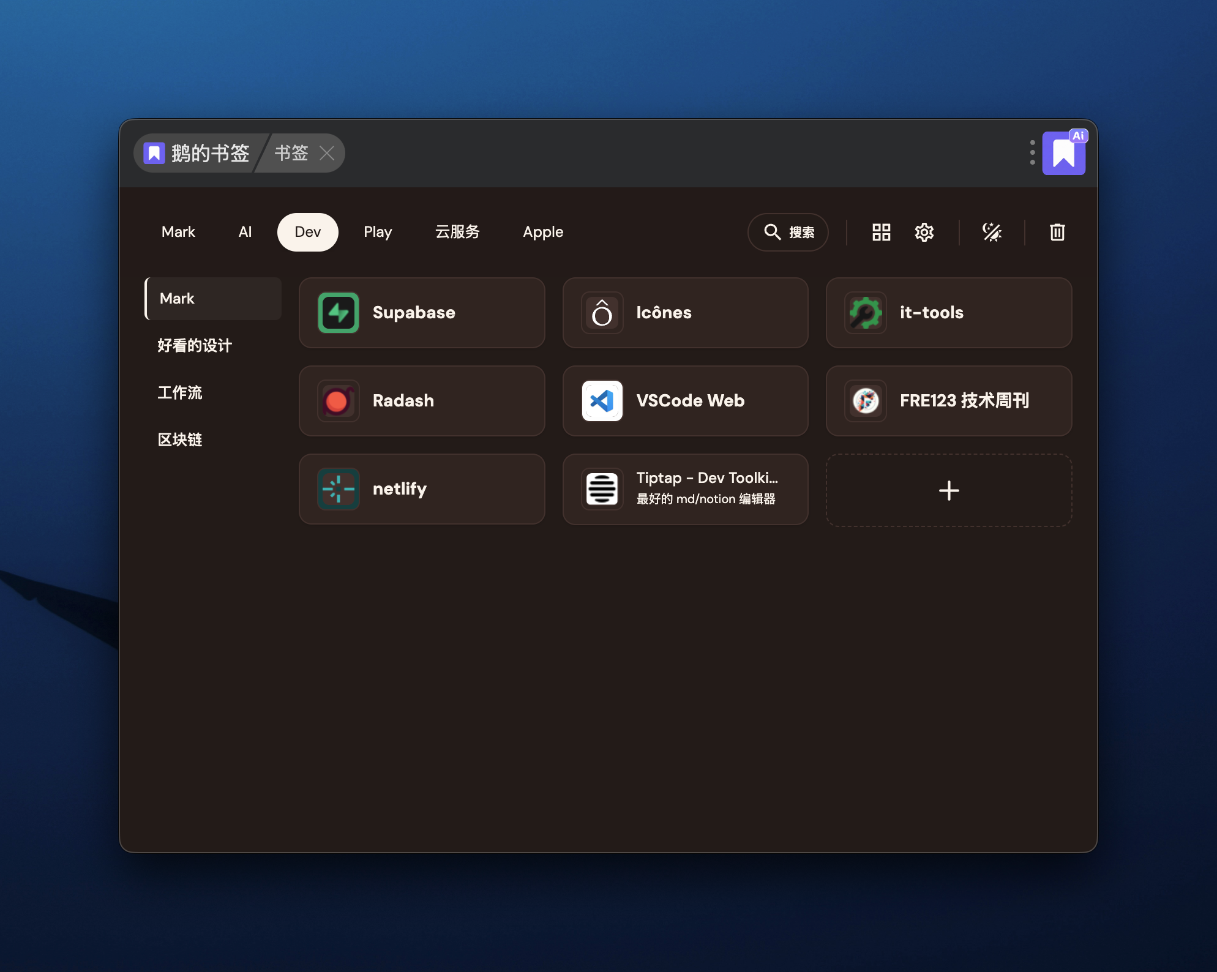Image resolution: width=1217 pixels, height=972 pixels.
Task: Select 好看的设计 in the sidebar
Action: click(195, 346)
